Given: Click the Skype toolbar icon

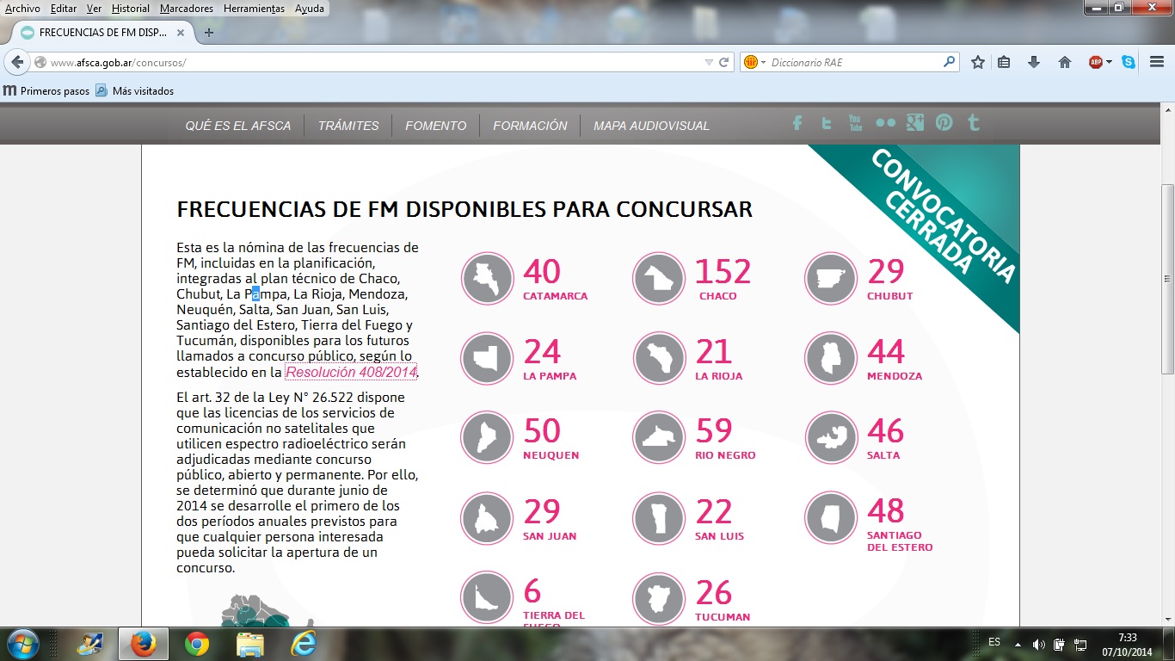Looking at the screenshot, I should pos(1129,62).
